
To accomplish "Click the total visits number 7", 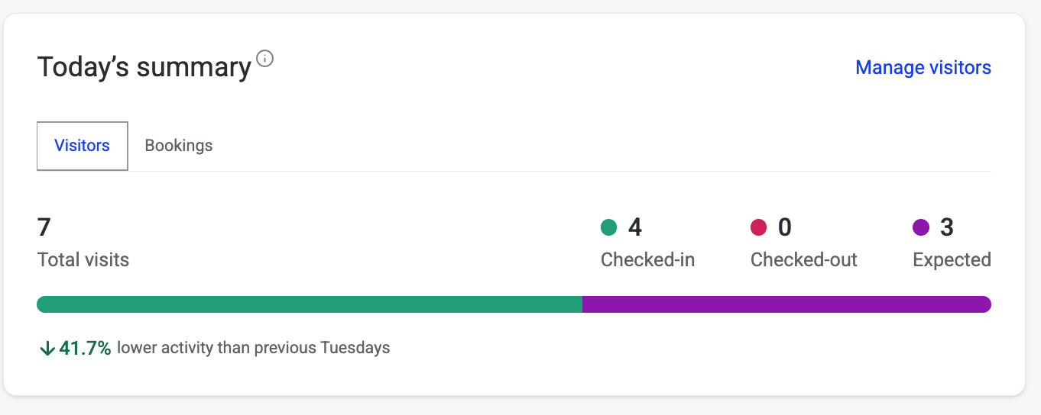I will [44, 227].
